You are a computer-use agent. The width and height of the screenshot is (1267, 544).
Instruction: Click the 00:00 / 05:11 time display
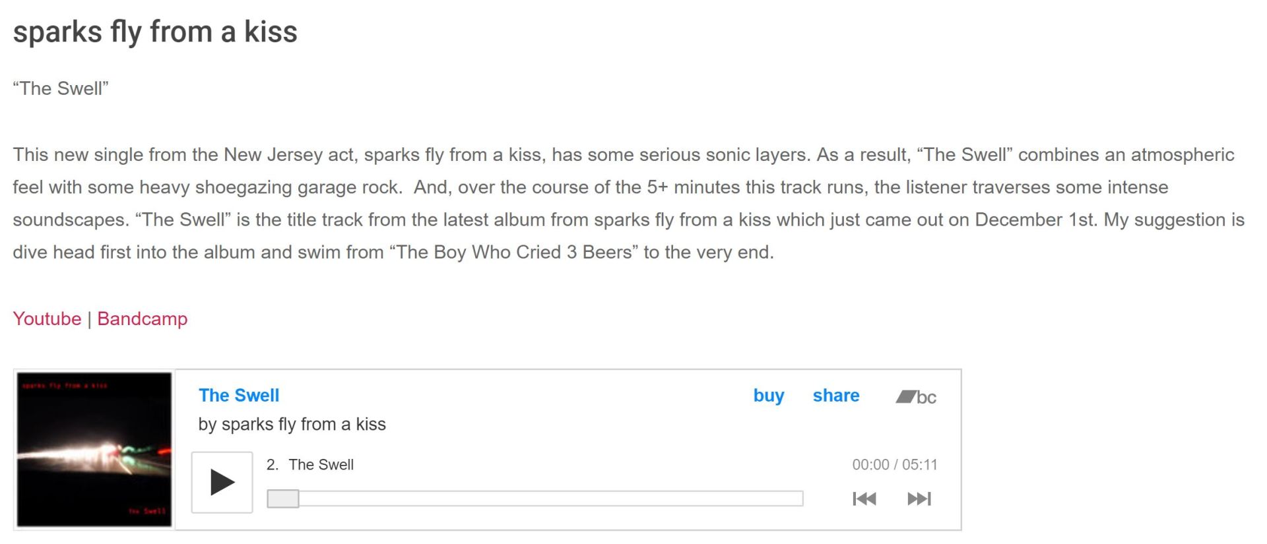click(894, 465)
